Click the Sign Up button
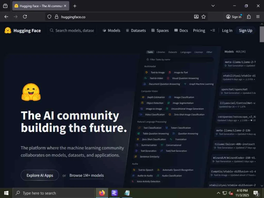Image resolution: width=264 pixels, height=198 pixels. pos(245,30)
